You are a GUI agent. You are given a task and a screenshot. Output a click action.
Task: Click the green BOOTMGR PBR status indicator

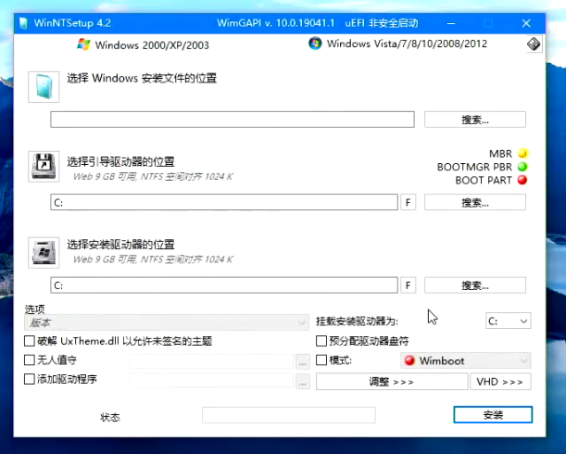click(522, 167)
